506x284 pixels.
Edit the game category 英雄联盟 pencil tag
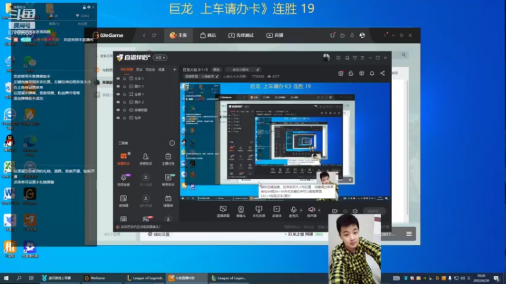click(x=202, y=76)
